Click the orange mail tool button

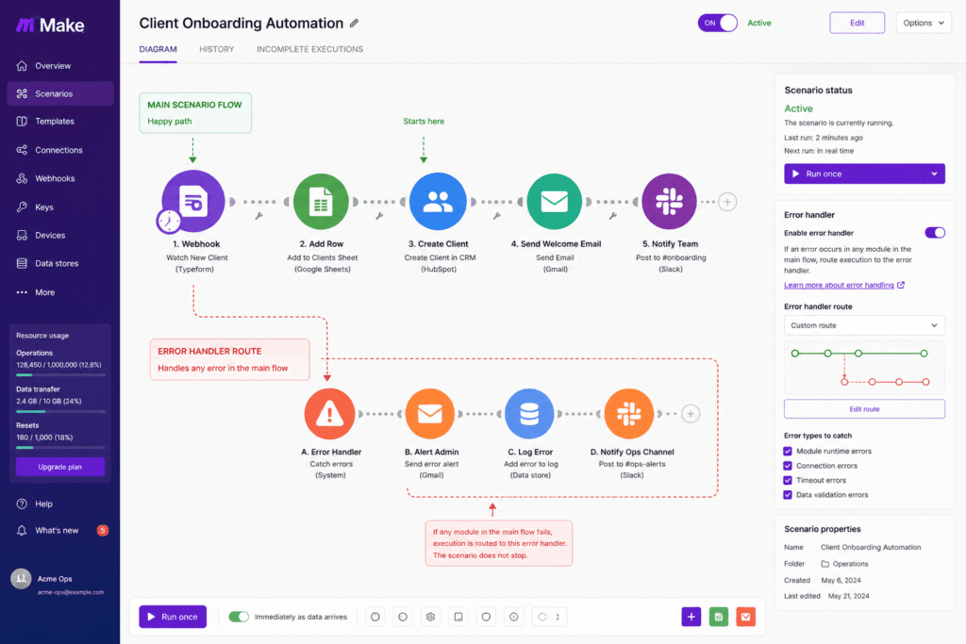click(x=745, y=617)
